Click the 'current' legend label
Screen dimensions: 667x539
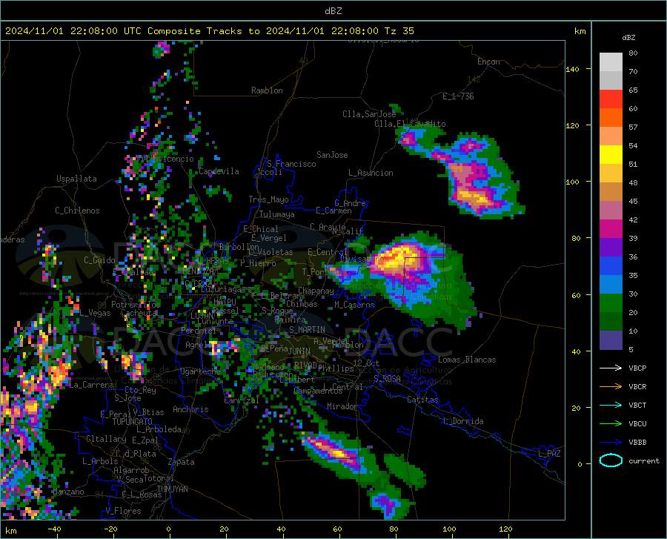pyautogui.click(x=644, y=460)
